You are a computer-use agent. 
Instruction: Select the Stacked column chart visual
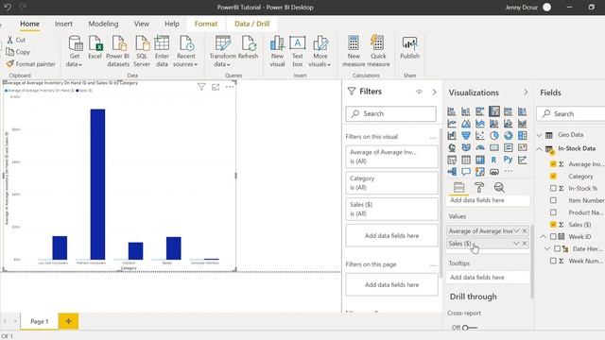[x=466, y=111]
